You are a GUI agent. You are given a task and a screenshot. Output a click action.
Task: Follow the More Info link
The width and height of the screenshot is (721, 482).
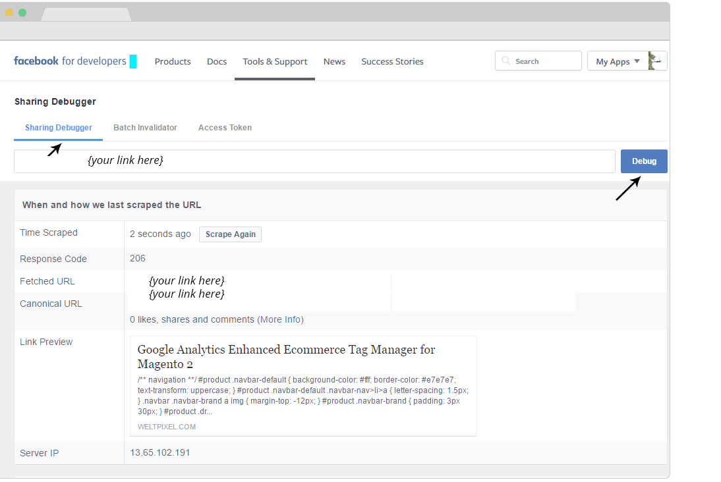point(280,319)
